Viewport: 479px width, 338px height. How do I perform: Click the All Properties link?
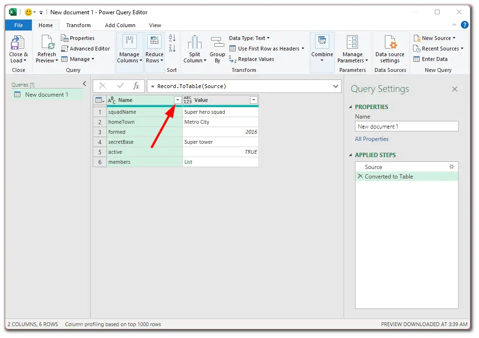pos(372,139)
